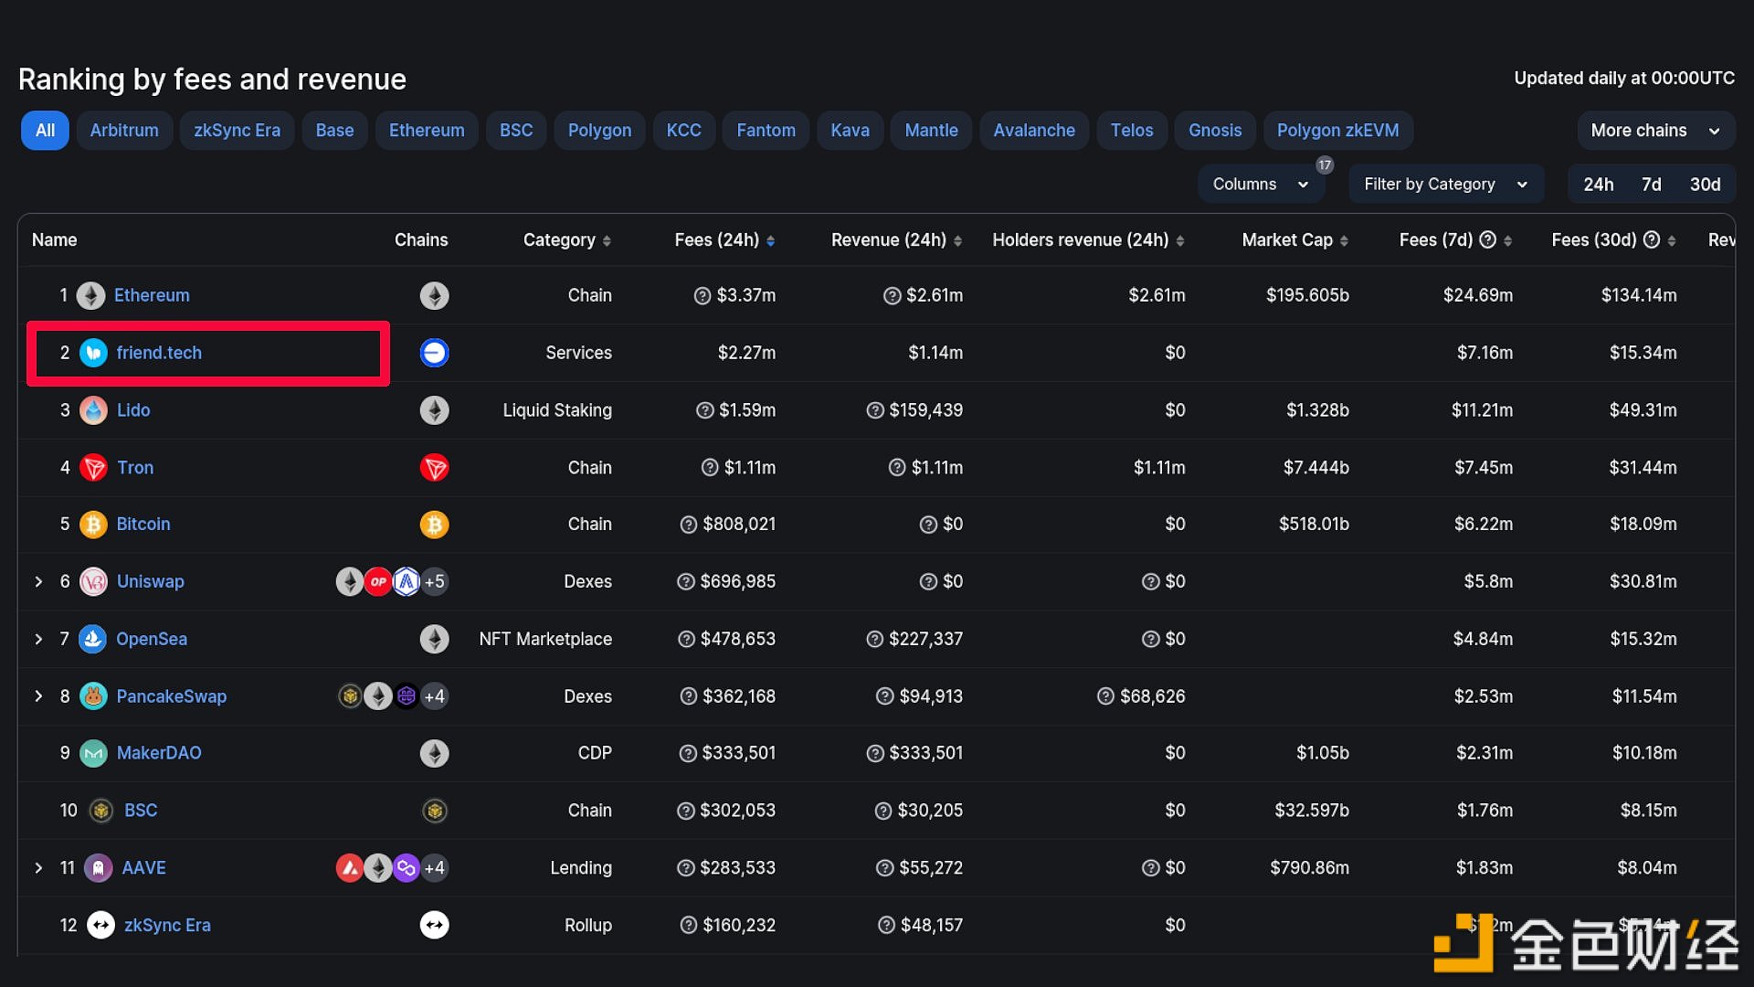Click the help icon next to Lido $159,439 revenue
1754x987 pixels.
874,410
